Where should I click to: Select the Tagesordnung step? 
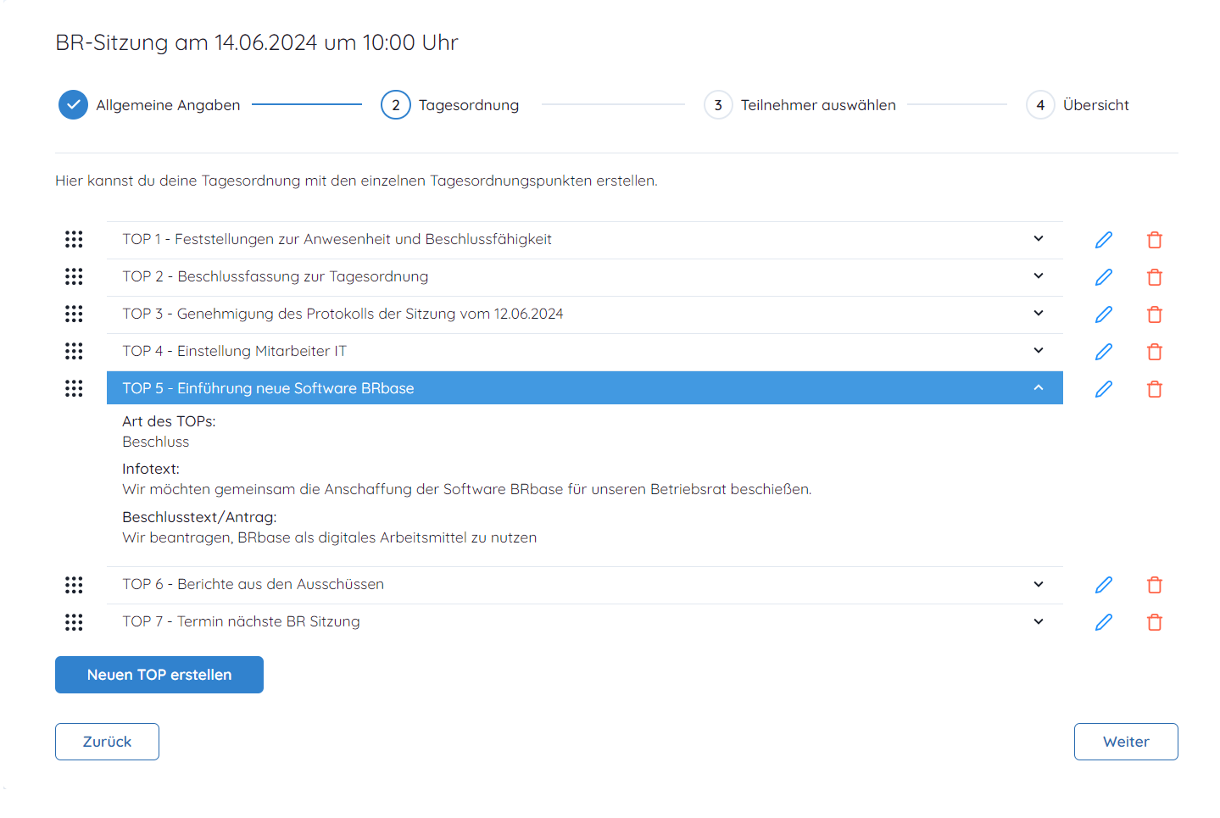tap(469, 105)
